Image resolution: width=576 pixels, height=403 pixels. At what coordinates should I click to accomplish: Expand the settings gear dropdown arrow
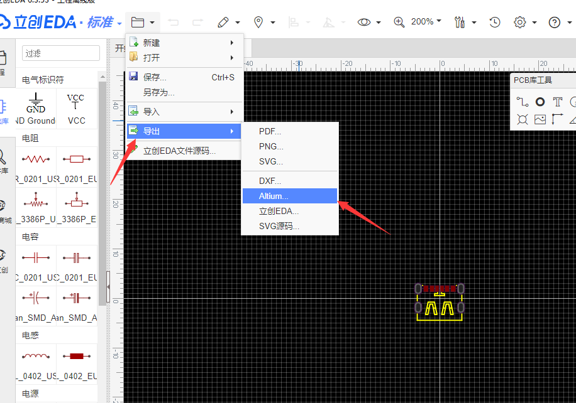534,23
